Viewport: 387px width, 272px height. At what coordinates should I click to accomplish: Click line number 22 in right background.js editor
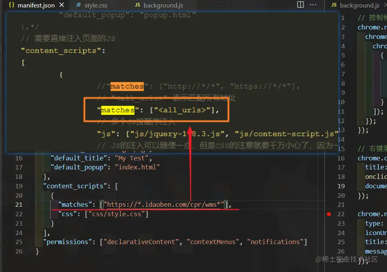(x=341, y=214)
